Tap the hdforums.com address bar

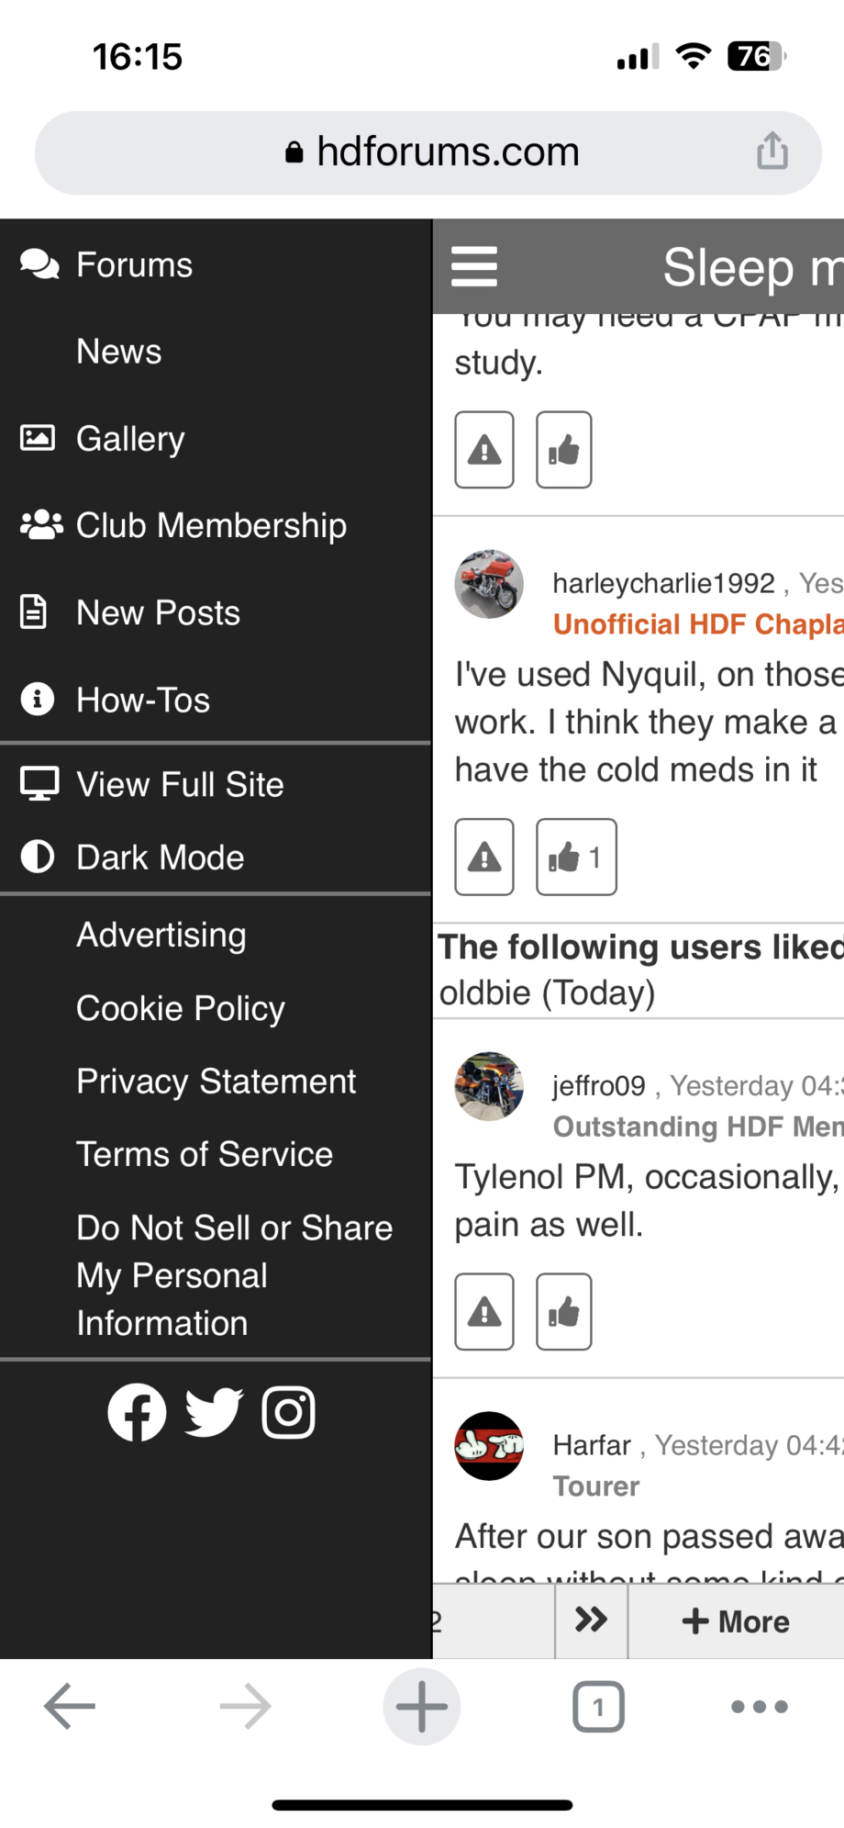(431, 152)
